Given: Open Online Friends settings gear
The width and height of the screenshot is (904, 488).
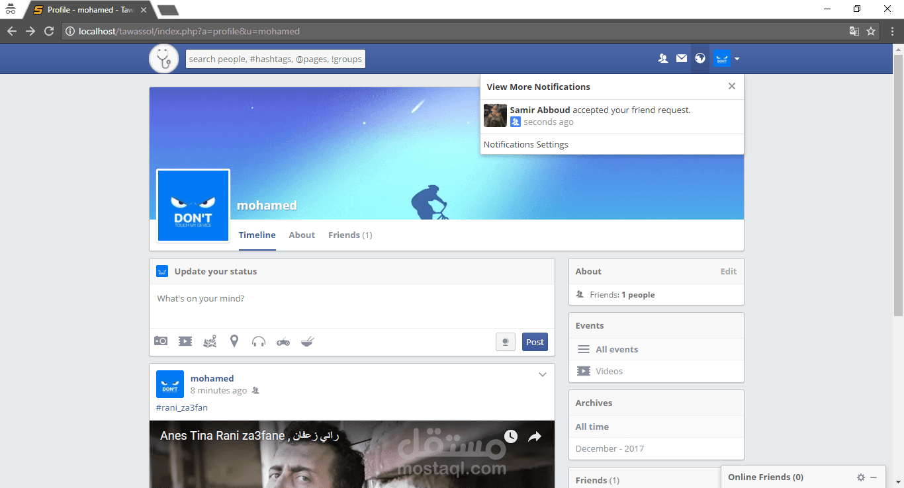Looking at the screenshot, I should (860, 477).
